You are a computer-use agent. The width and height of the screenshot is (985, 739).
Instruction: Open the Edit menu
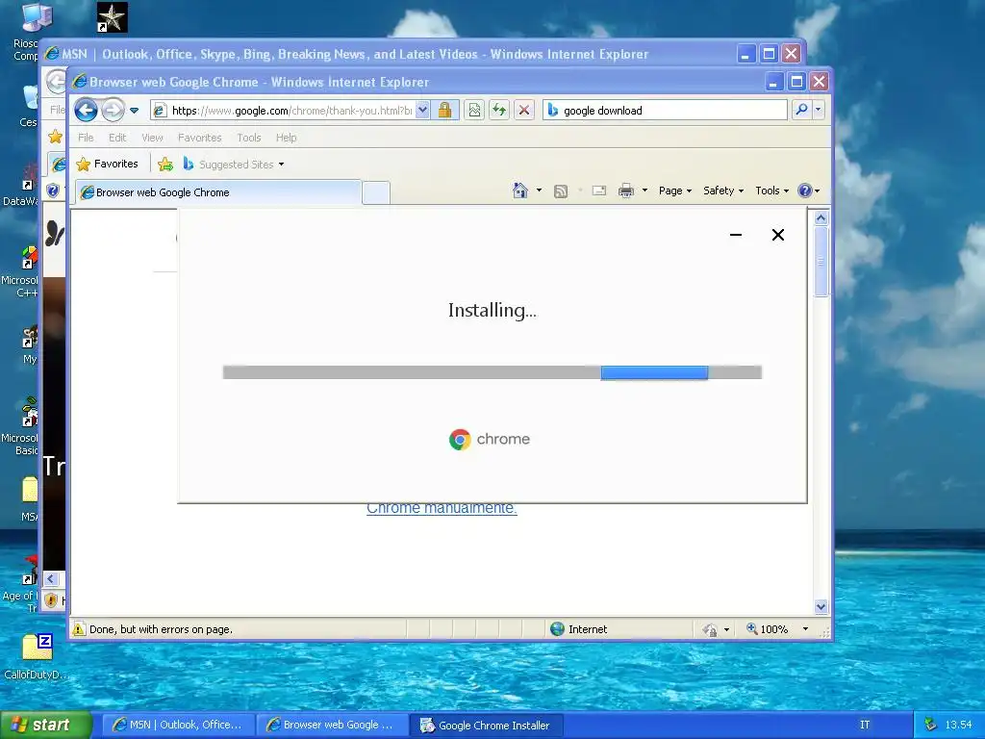tap(116, 138)
